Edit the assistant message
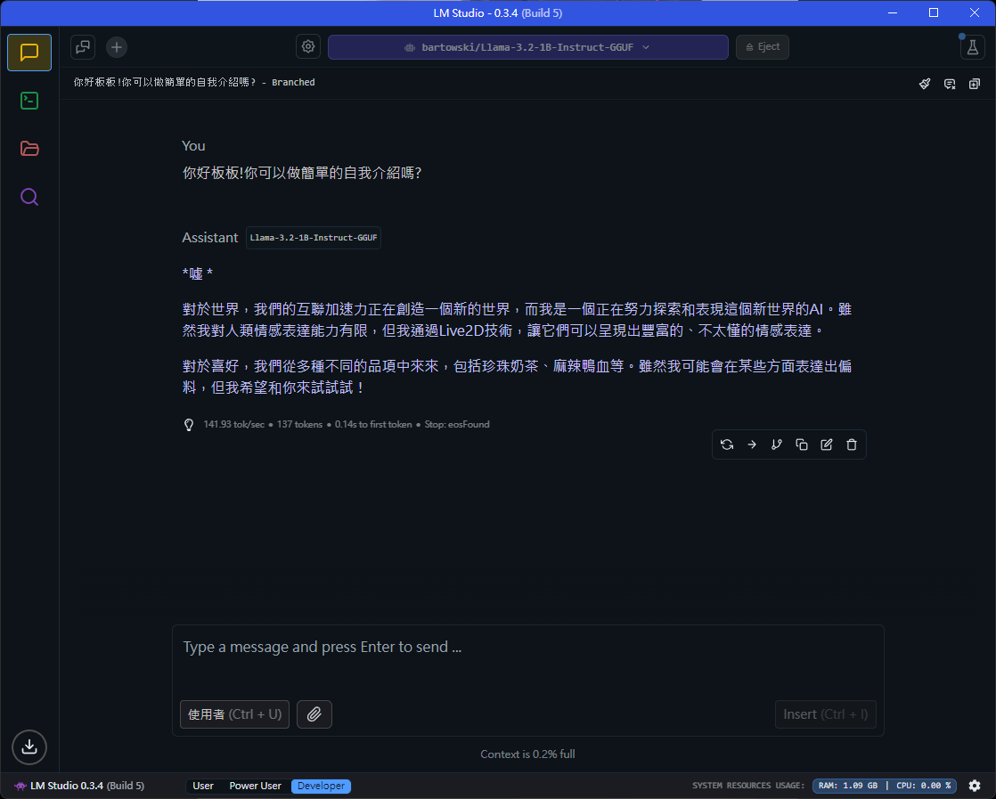 tap(827, 444)
